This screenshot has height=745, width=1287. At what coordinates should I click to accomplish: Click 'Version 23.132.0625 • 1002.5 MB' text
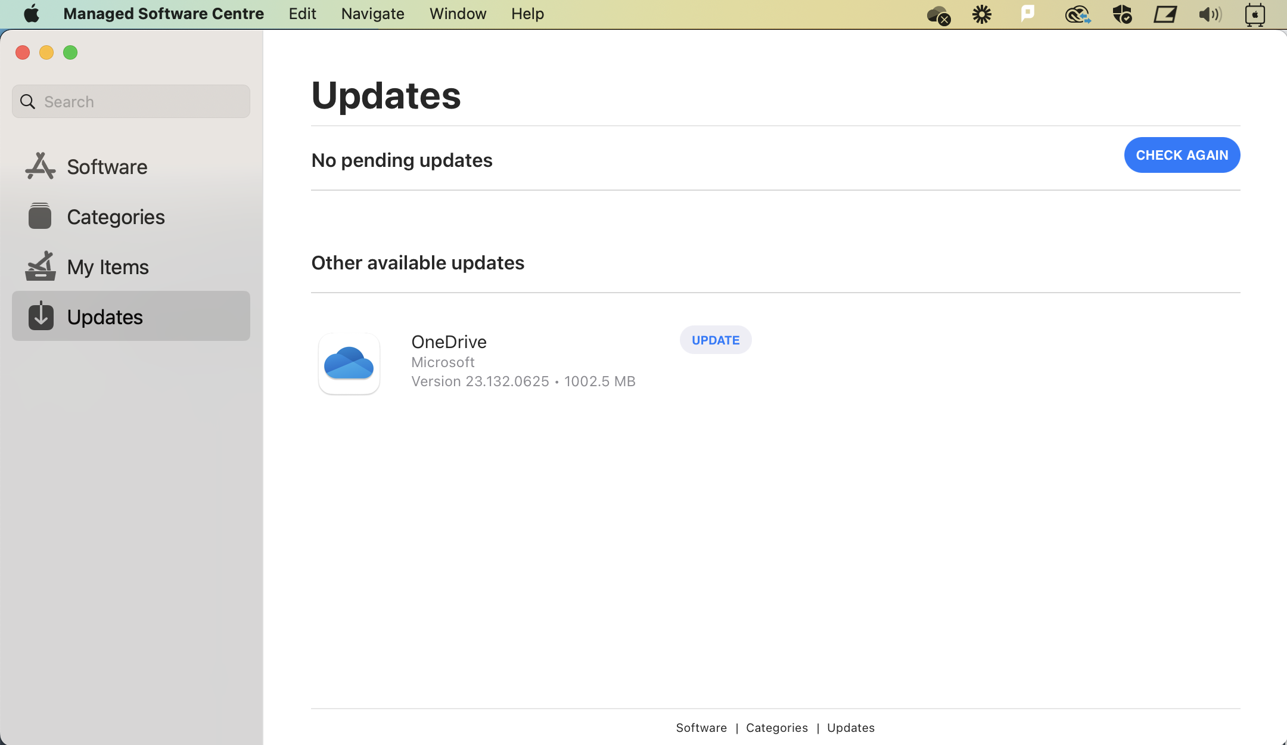click(523, 381)
